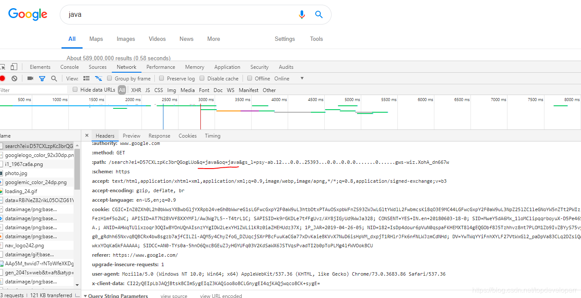Screen dimensions: 581x298
Task: Open the Application tab
Action: click(227, 67)
